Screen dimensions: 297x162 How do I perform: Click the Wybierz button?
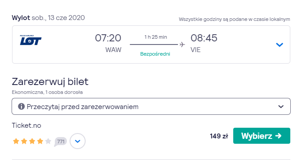(x=262, y=136)
